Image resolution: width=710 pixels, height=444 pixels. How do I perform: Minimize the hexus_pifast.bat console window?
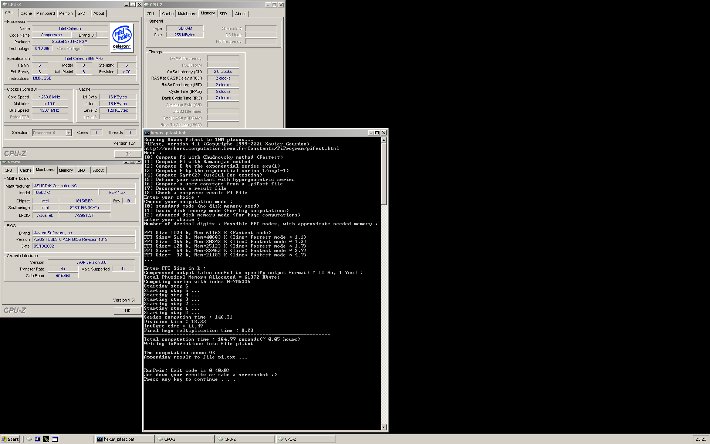tap(371, 133)
